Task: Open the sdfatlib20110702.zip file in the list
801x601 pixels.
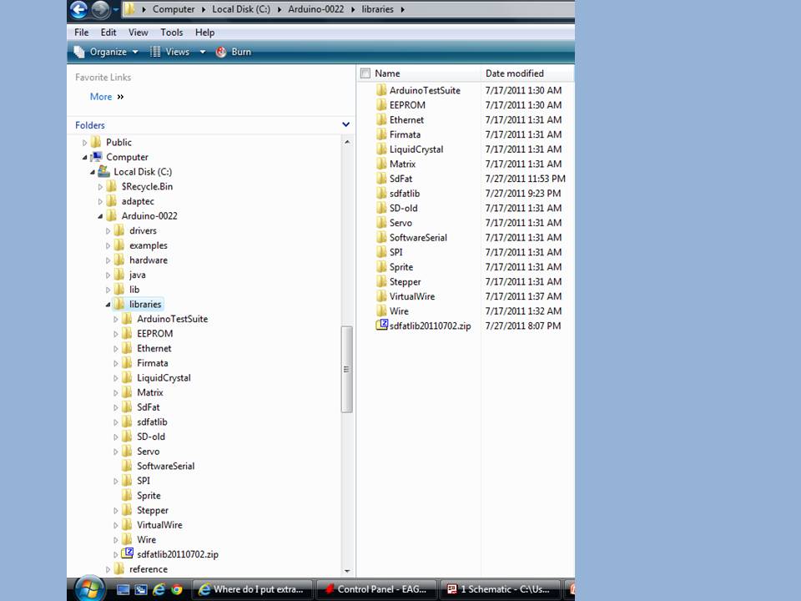Action: (x=430, y=326)
